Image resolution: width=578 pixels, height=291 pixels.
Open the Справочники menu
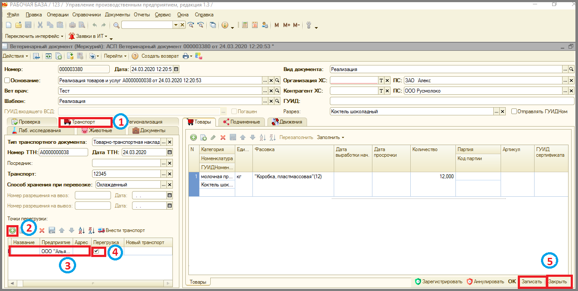click(x=86, y=15)
